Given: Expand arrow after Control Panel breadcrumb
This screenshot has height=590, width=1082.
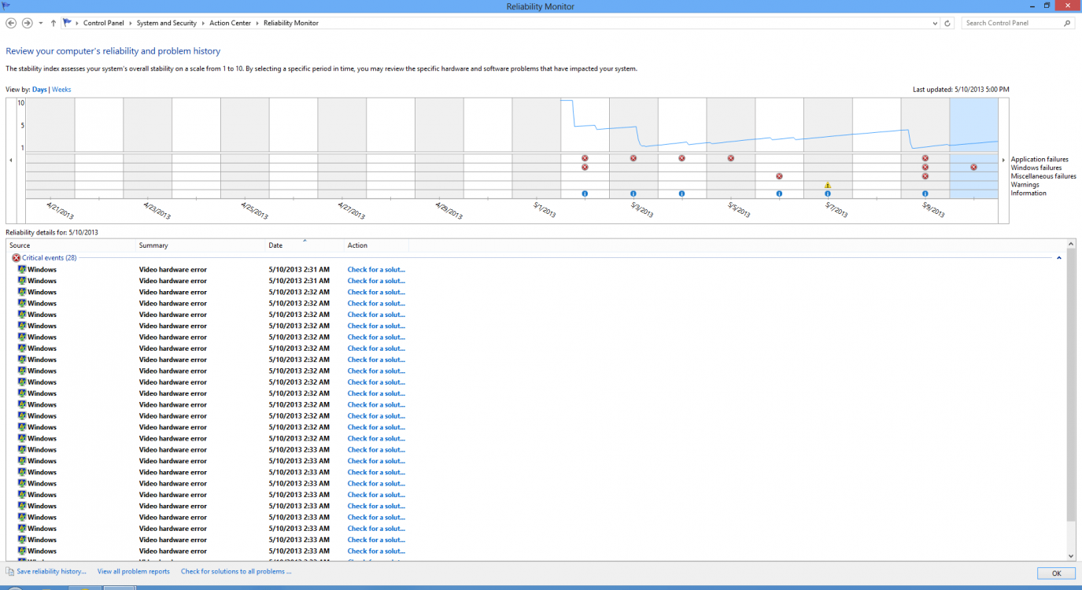Looking at the screenshot, I should [131, 23].
